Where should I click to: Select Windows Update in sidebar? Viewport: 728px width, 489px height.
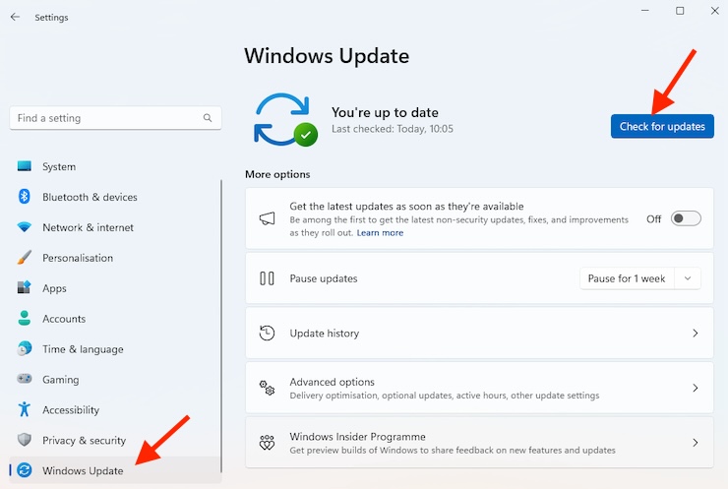tap(115, 470)
